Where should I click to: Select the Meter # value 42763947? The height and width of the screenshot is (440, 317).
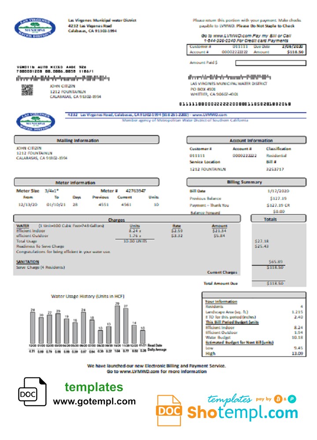[x=136, y=191]
